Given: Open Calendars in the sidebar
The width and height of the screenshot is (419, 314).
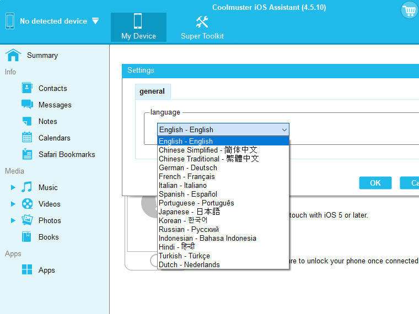Looking at the screenshot, I should 54,138.
